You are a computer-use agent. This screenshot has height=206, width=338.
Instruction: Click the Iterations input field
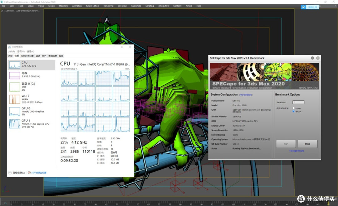click(298, 102)
